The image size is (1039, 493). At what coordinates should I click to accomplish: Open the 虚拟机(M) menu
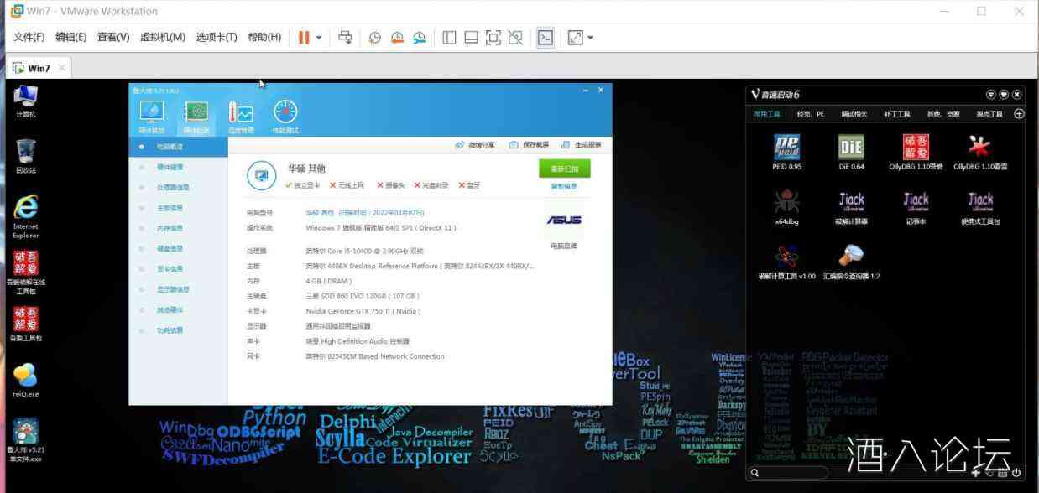click(162, 37)
